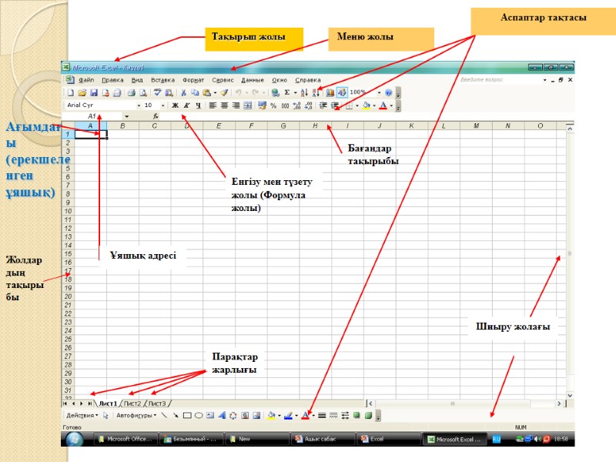Viewport: 616px width, 462px height.
Task: Open the Borders dropdown arrow
Action: (357, 105)
